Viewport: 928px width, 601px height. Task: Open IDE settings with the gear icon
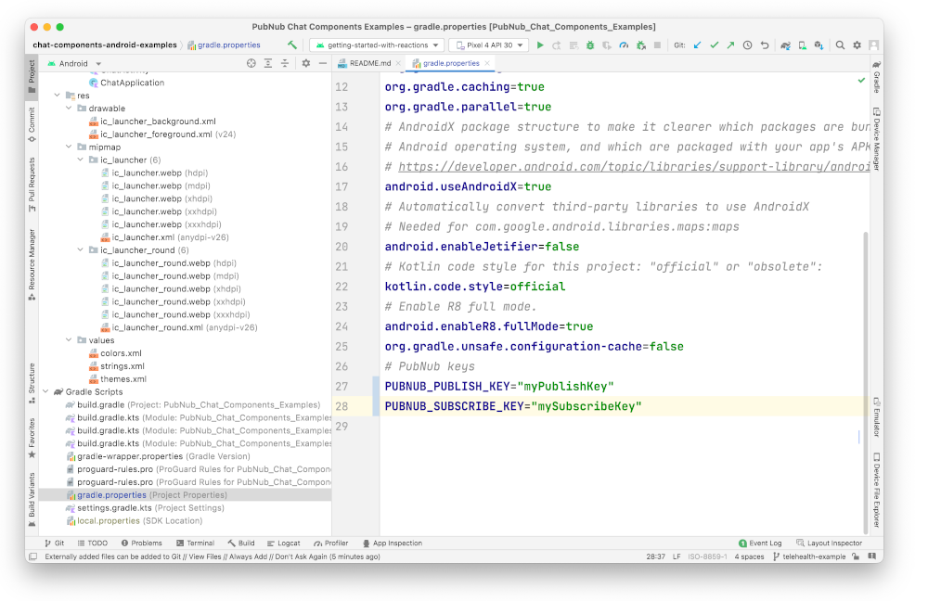tap(857, 44)
